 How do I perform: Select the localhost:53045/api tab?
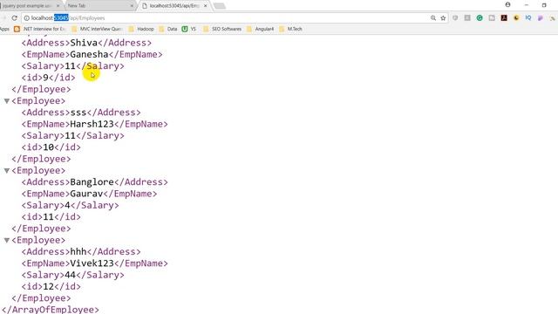(x=174, y=6)
